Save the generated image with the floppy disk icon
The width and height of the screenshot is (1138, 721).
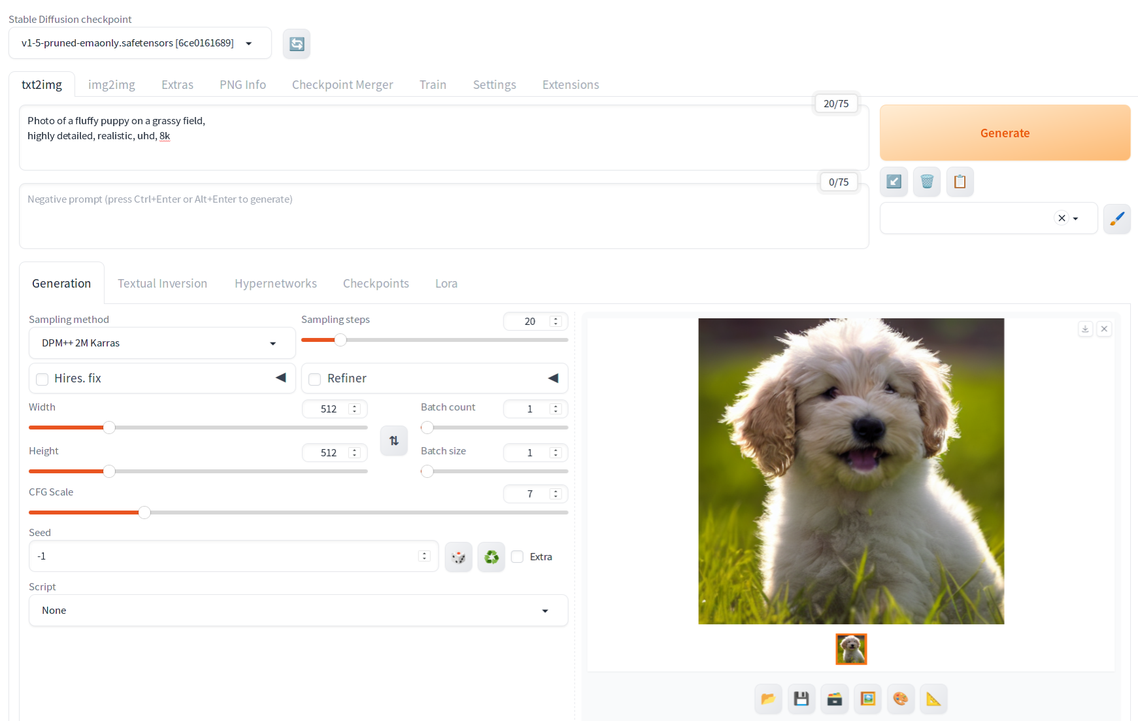801,698
